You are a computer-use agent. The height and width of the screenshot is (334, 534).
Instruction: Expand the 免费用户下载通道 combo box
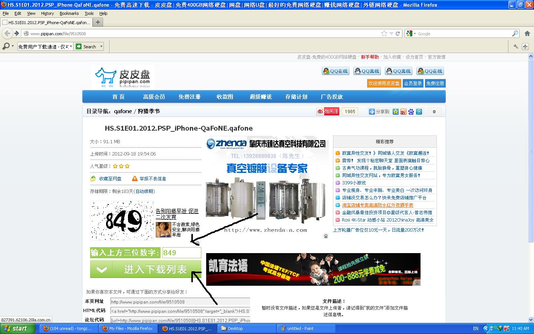click(x=71, y=47)
